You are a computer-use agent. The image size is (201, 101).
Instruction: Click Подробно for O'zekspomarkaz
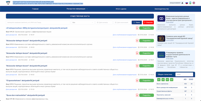[147, 28]
